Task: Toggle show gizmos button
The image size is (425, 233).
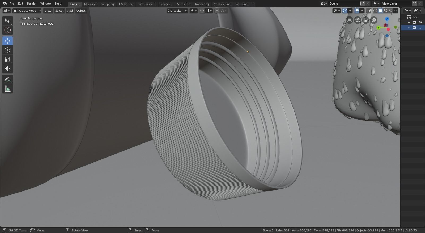Action: [345, 11]
